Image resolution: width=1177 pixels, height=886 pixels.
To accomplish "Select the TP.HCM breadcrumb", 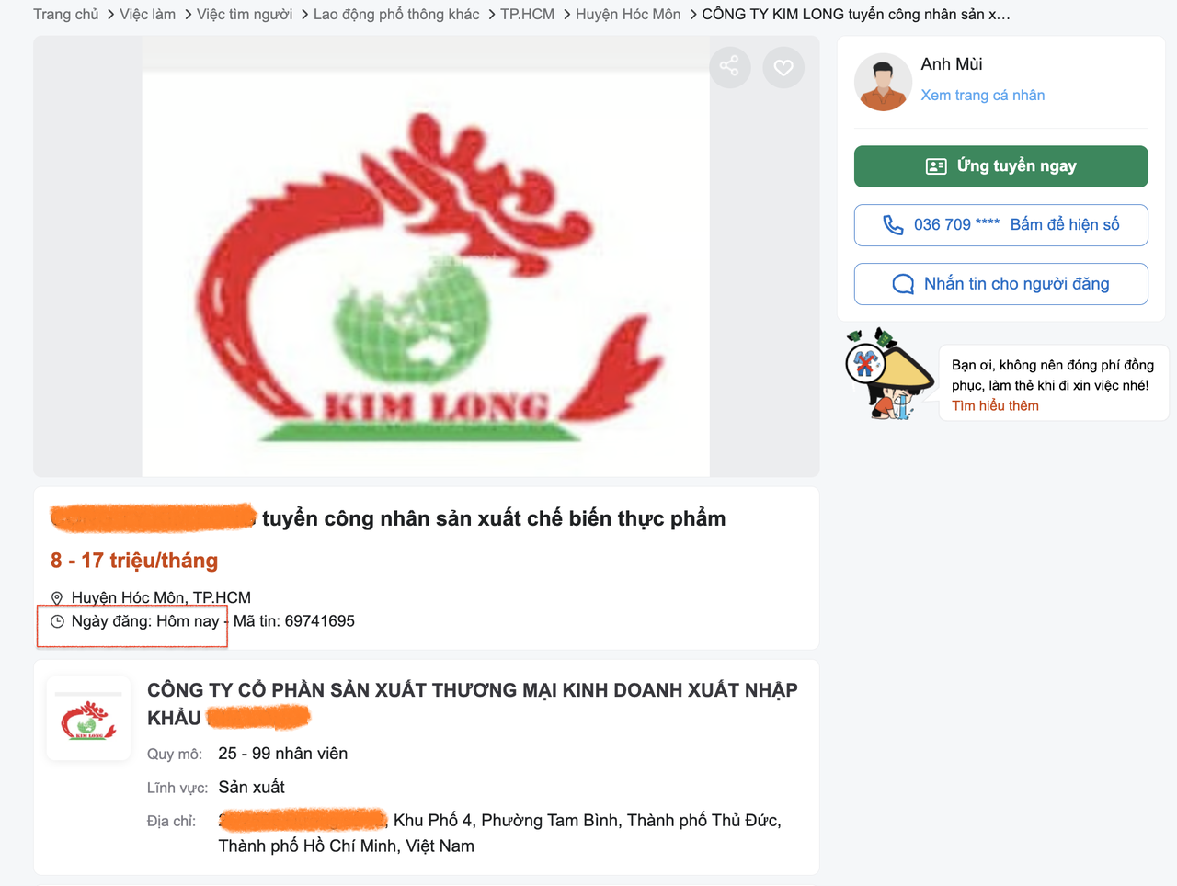I will pos(528,14).
